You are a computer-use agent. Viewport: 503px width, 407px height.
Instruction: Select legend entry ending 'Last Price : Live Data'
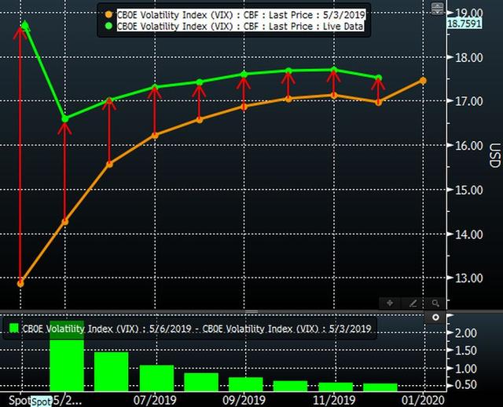tap(240, 26)
